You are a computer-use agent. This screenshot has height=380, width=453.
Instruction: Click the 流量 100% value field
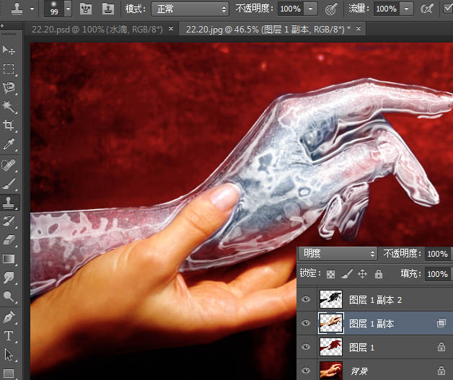387,9
